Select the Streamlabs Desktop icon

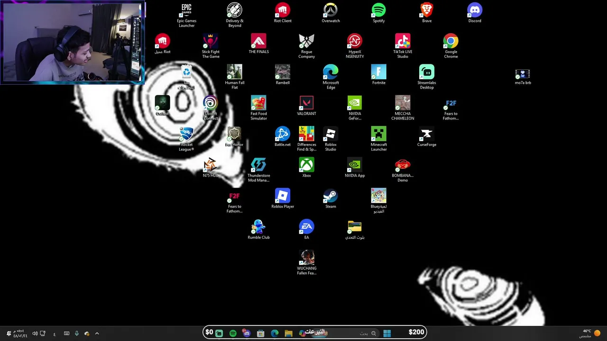pyautogui.click(x=427, y=77)
